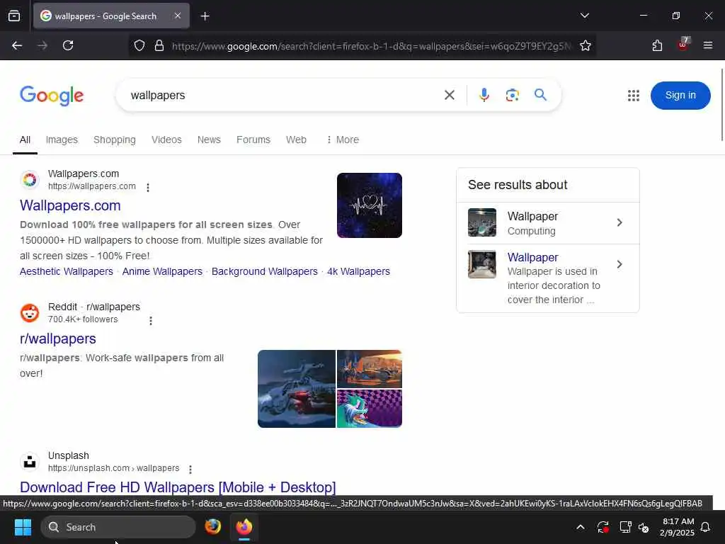This screenshot has height=544, width=725.
Task: Open options menu for Unsplash result
Action: [190, 469]
